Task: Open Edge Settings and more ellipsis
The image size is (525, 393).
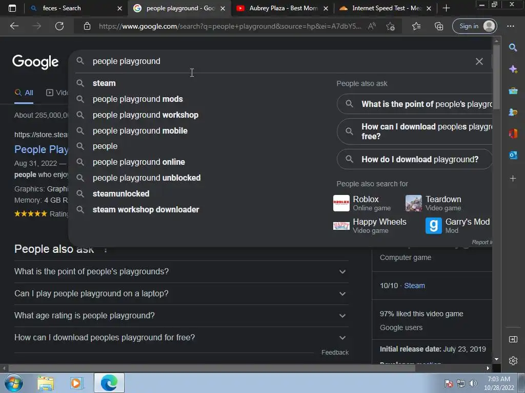Action: point(510,26)
